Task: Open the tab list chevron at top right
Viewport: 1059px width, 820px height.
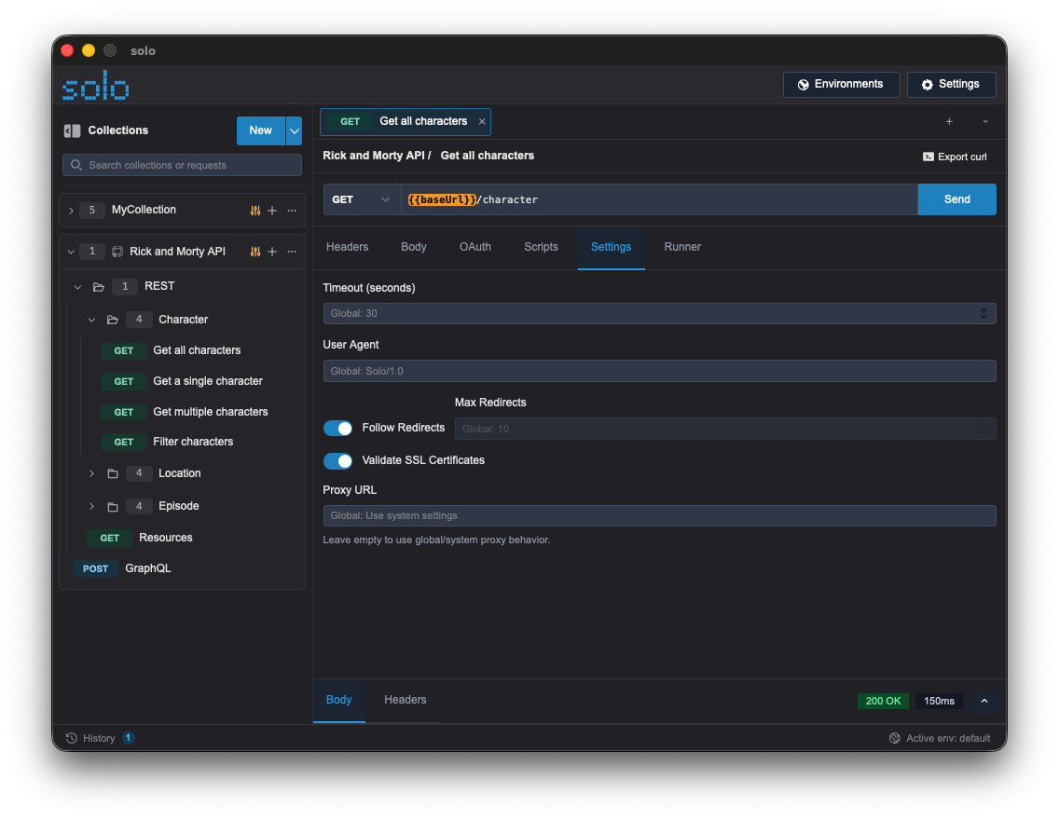Action: (985, 121)
